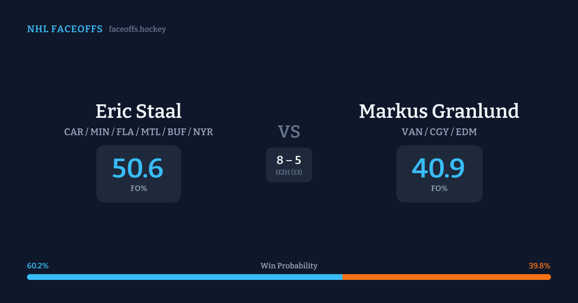This screenshot has width=578, height=303.
Task: Select NYR in Eric Staal's team list
Action: pyautogui.click(x=203, y=132)
